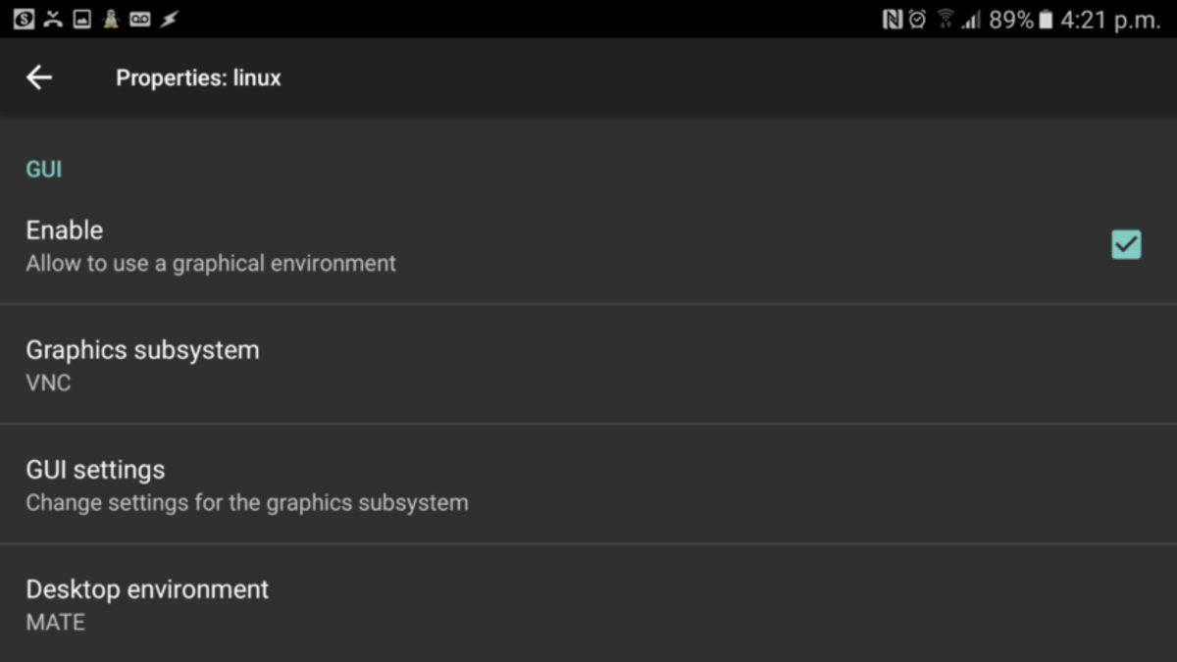Tap the Properties: linux title
Image resolution: width=1177 pixels, height=662 pixels.
pyautogui.click(x=198, y=77)
